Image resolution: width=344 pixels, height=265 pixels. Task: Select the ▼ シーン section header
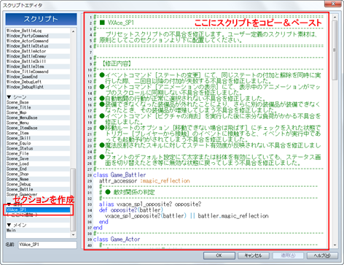[x=38, y=97]
